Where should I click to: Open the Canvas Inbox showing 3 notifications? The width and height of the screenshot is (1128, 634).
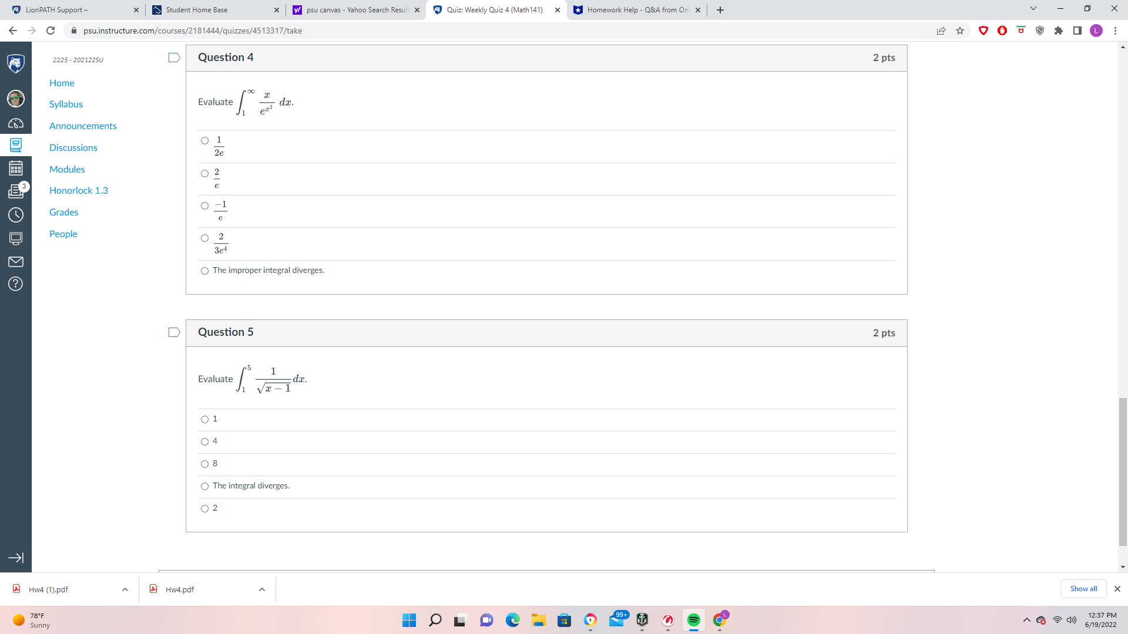click(16, 191)
